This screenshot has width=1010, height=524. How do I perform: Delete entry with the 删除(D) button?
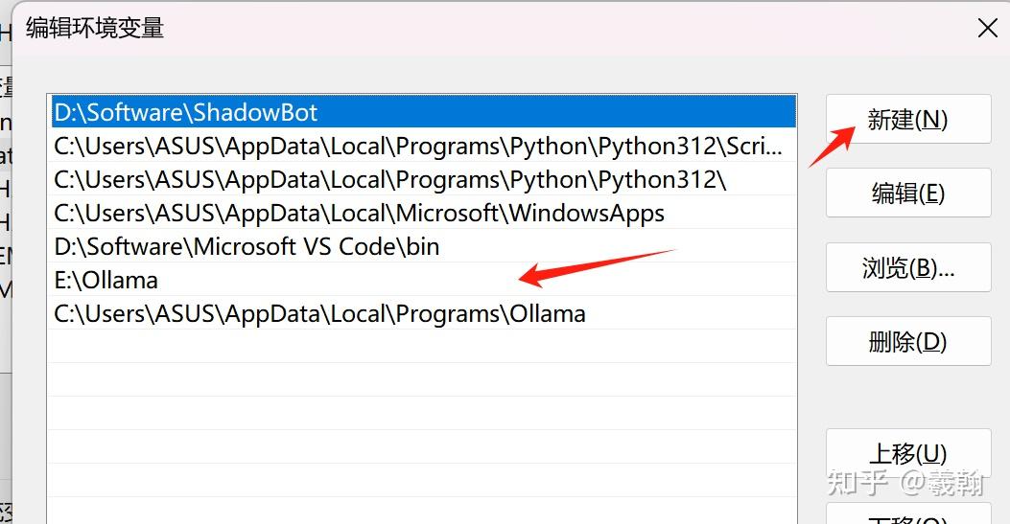point(908,341)
